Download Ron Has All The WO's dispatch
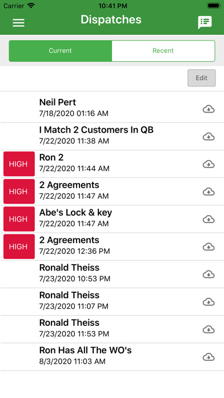The width and height of the screenshot is (224, 398). [x=209, y=357]
